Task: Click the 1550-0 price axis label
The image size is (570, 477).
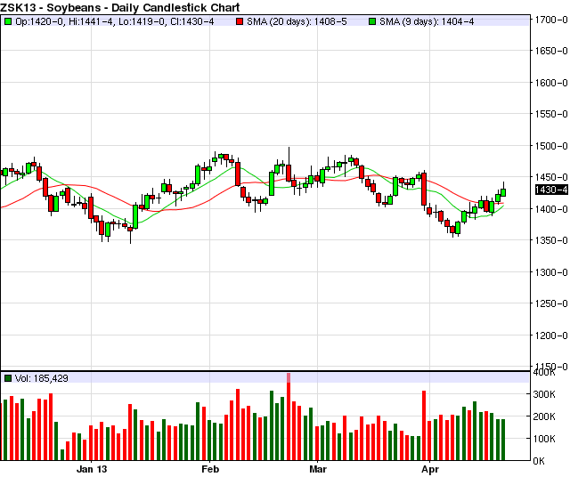Action: click(x=551, y=114)
